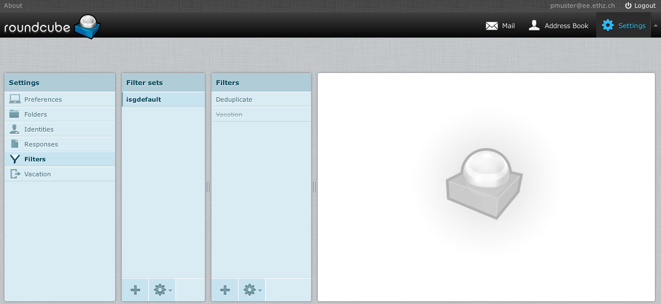The image size is (661, 304).
Task: Click the Responses document icon
Action: (15, 144)
